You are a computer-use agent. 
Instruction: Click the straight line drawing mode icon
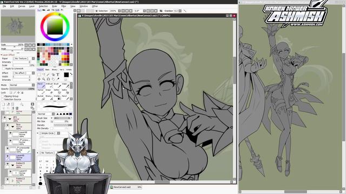tap(185, 11)
